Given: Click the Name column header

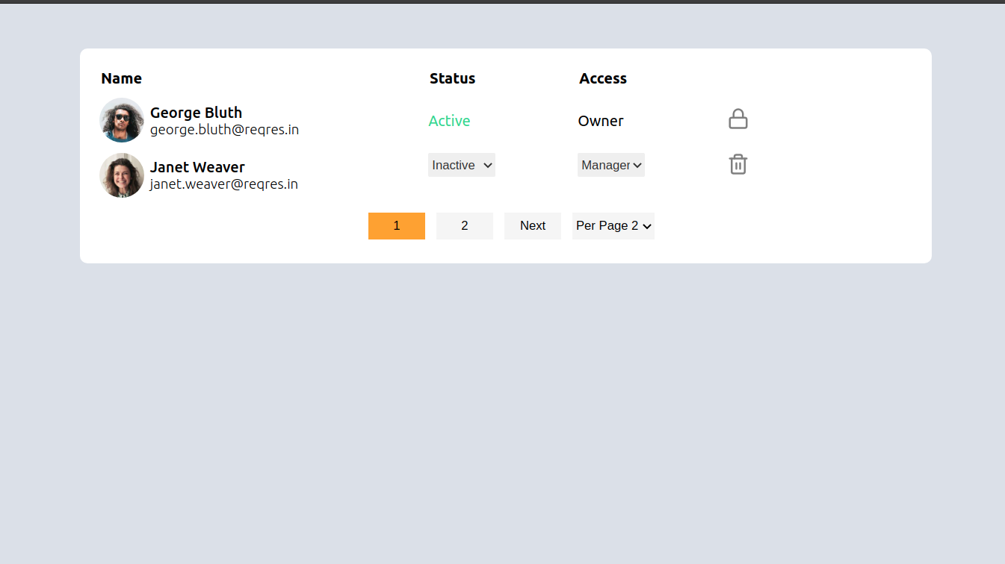Looking at the screenshot, I should pyautogui.click(x=121, y=78).
